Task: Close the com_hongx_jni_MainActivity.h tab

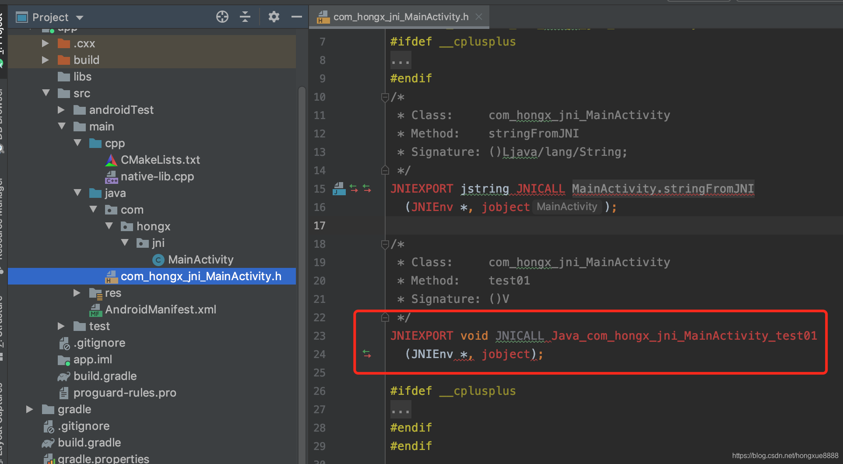Action: click(479, 17)
